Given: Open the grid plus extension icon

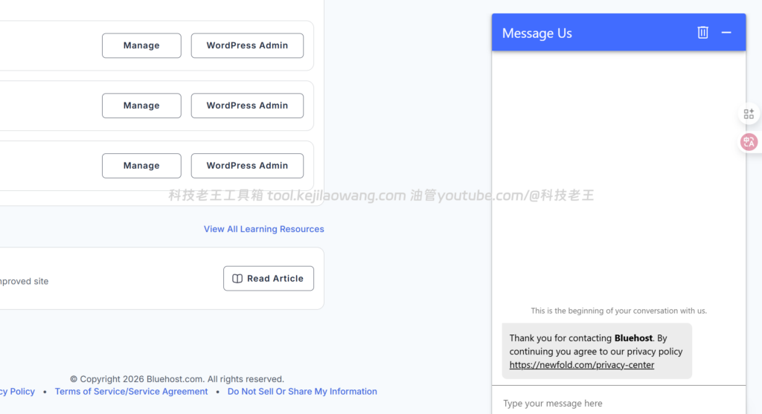Looking at the screenshot, I should pyautogui.click(x=749, y=114).
